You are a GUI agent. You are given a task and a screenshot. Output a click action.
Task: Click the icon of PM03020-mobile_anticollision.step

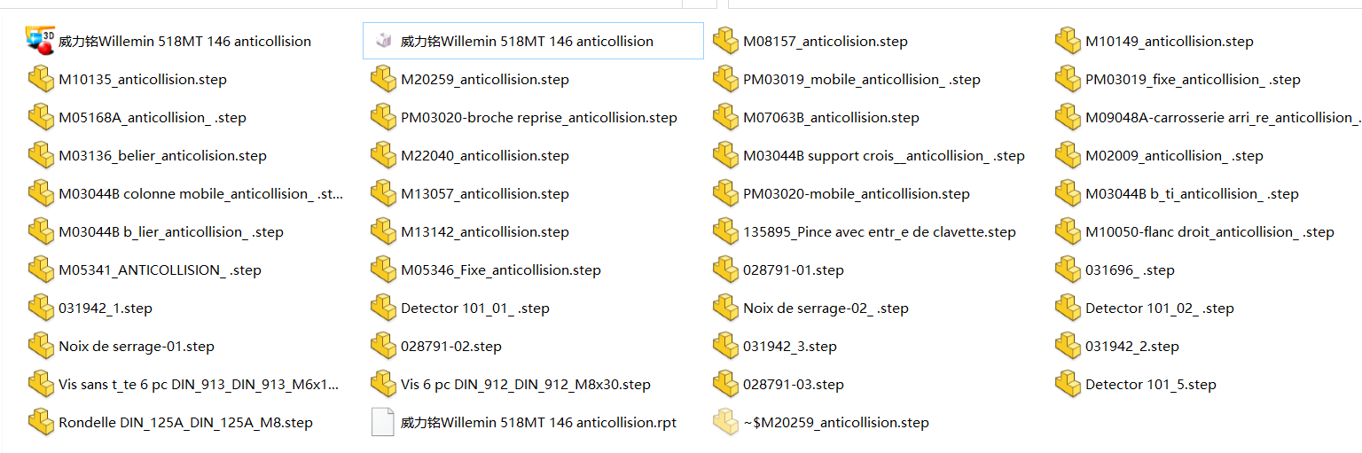(726, 193)
